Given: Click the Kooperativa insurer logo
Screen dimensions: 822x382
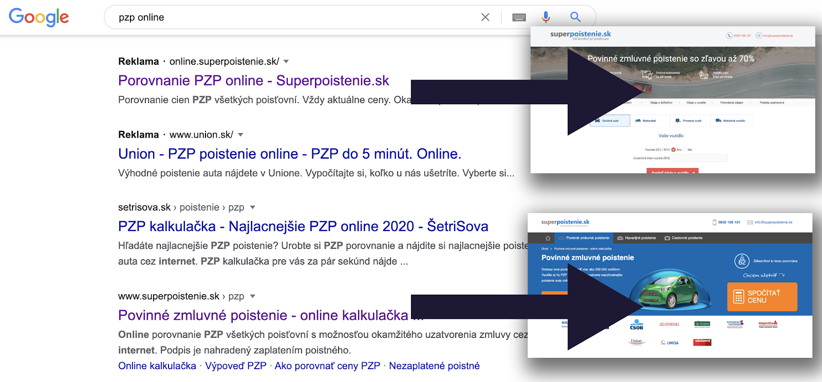Looking at the screenshot, I should click(x=768, y=324).
